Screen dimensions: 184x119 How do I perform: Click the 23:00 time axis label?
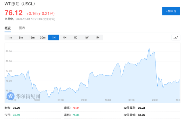tap(155, 100)
